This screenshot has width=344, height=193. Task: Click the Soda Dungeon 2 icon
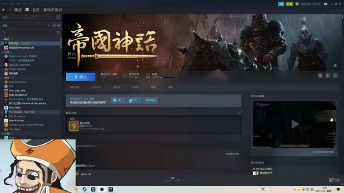click(x=6, y=95)
